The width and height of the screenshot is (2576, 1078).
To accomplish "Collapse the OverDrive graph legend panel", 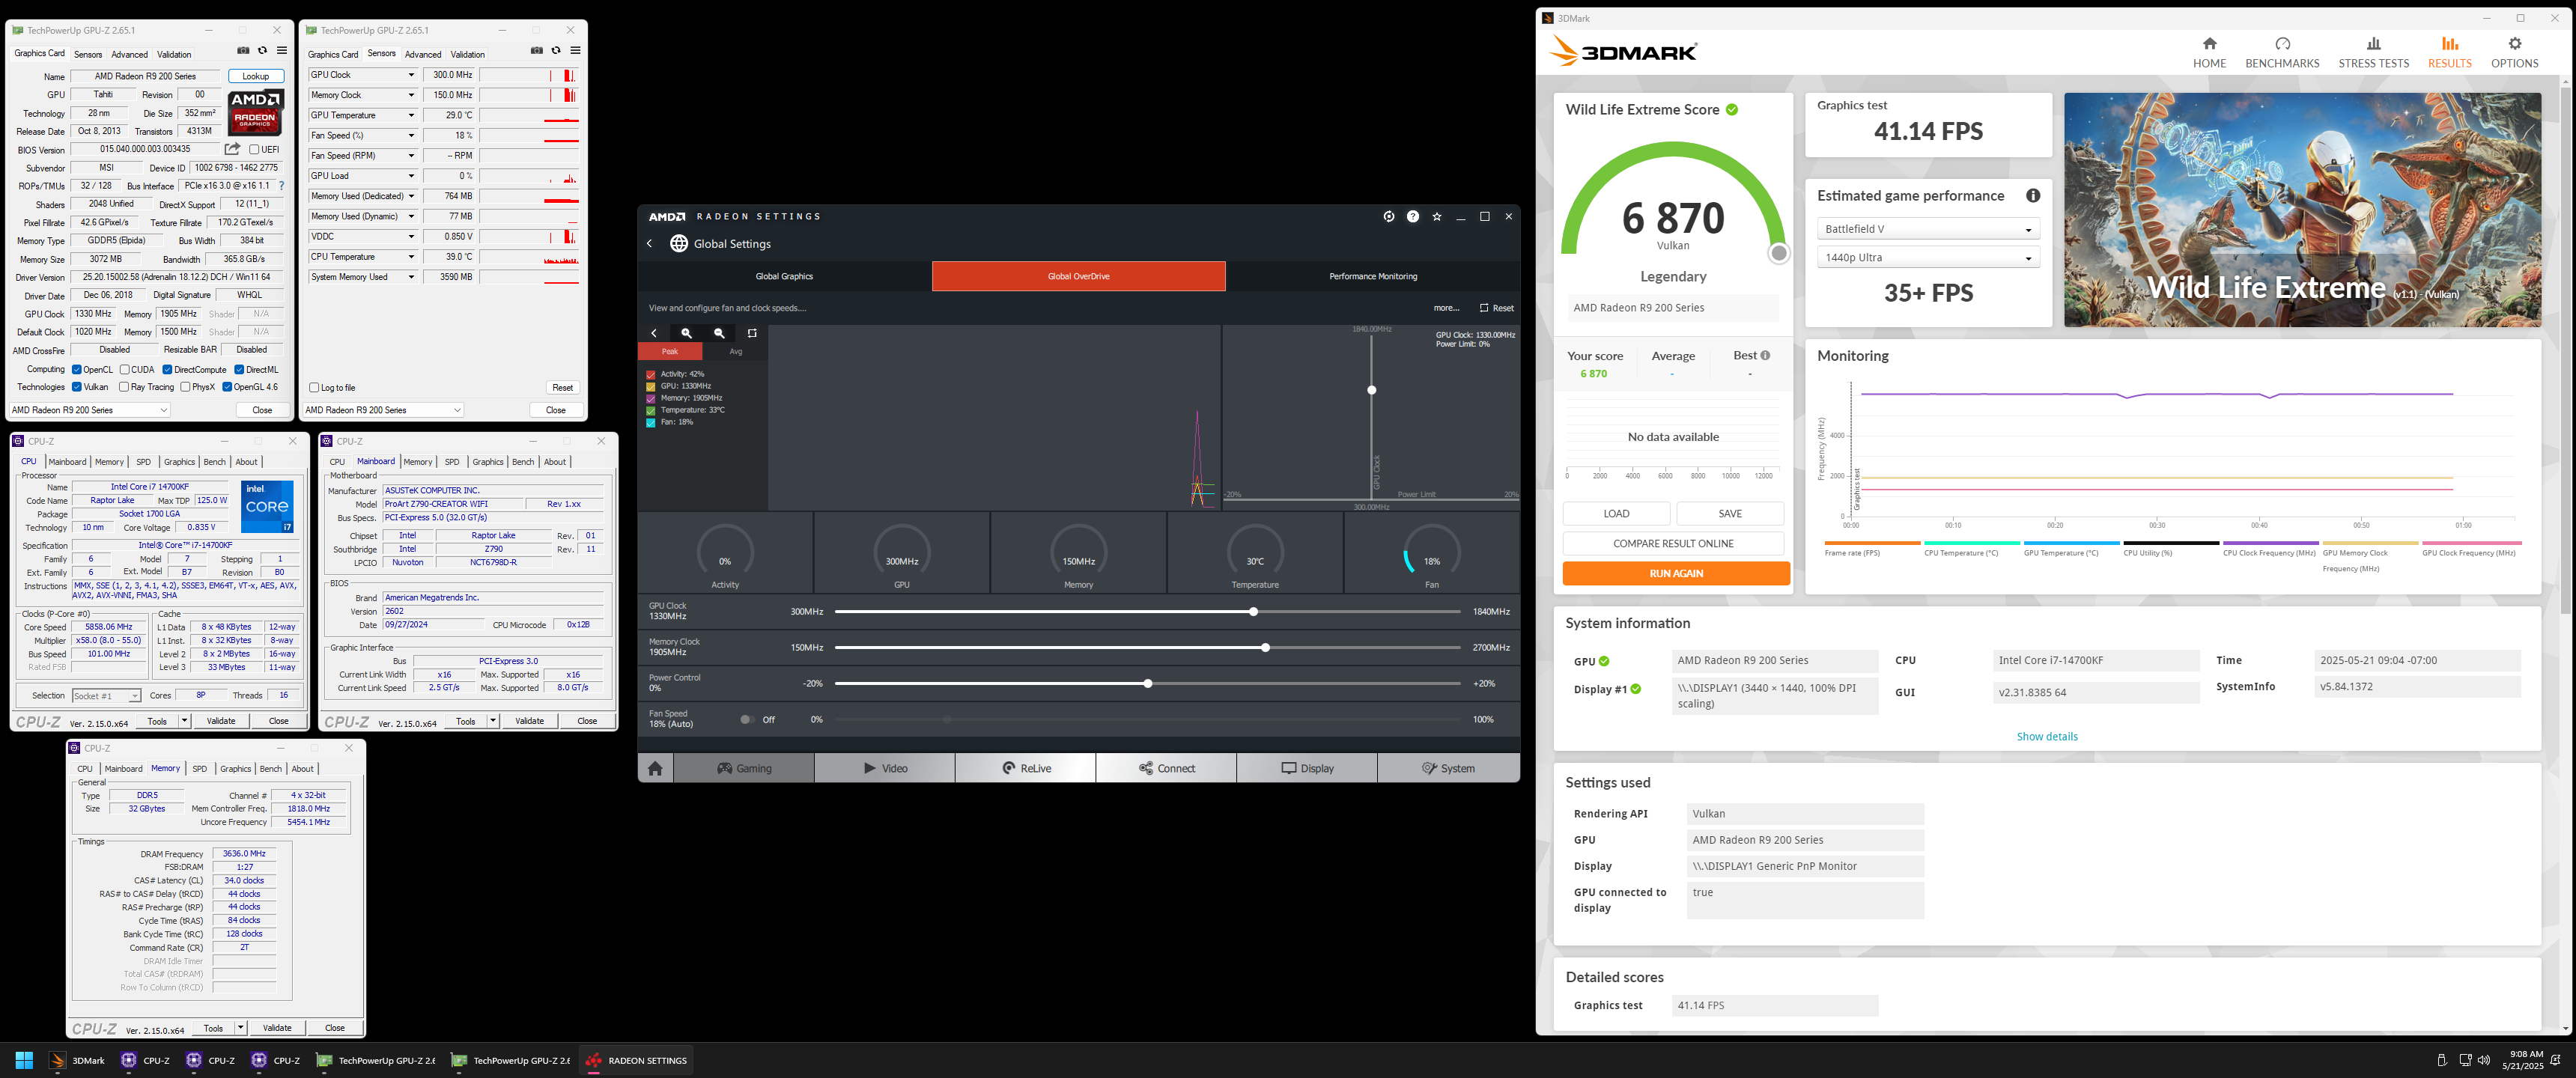I will (654, 333).
